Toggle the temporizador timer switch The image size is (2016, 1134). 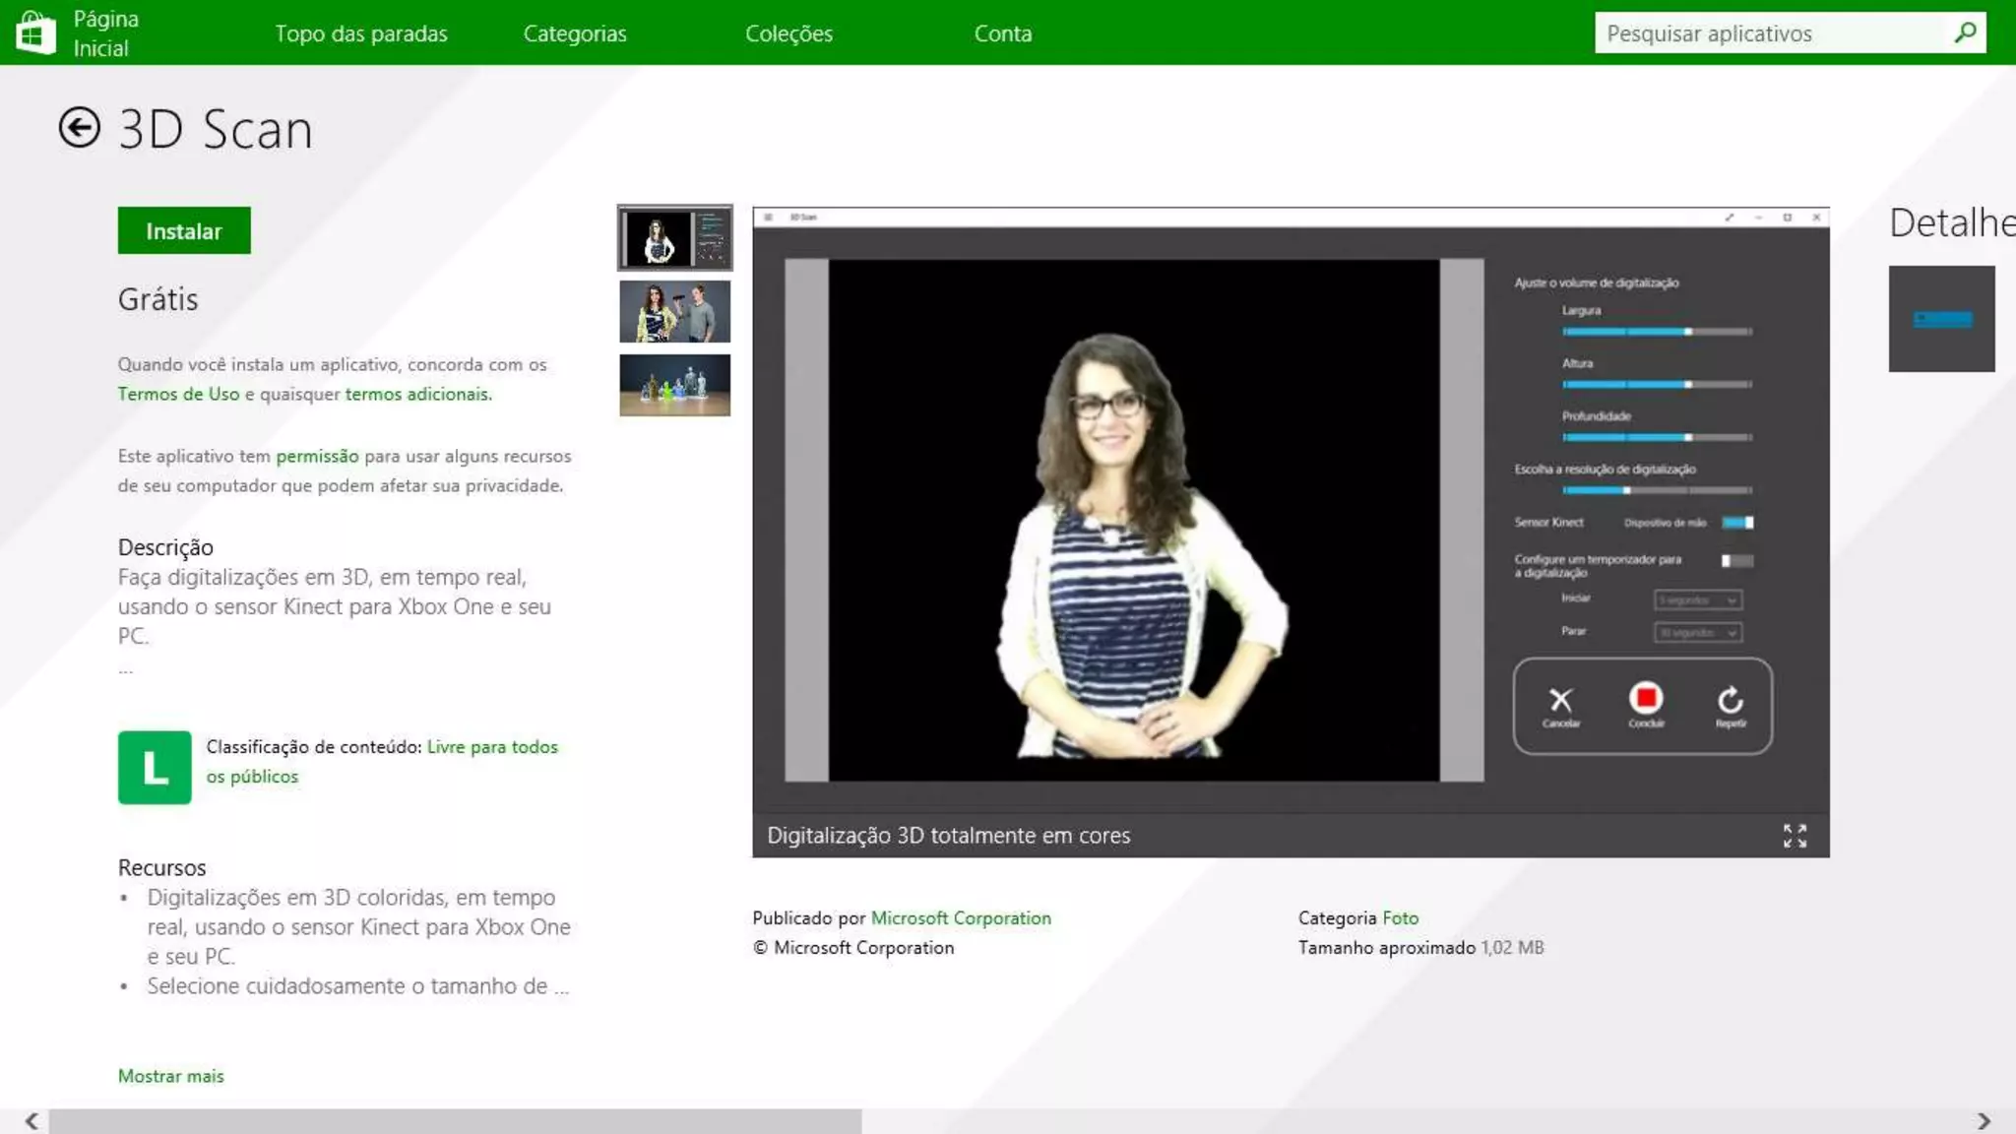click(1736, 561)
